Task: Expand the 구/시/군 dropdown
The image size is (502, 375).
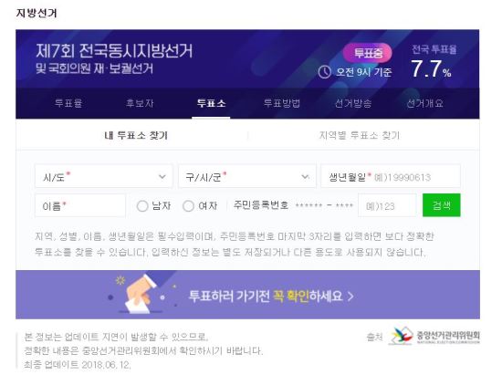Action: click(246, 176)
